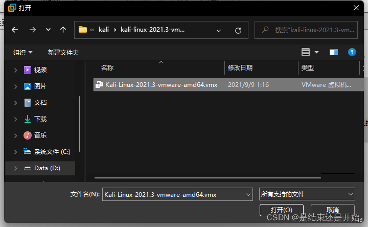Go back with the left arrow

tap(15, 30)
